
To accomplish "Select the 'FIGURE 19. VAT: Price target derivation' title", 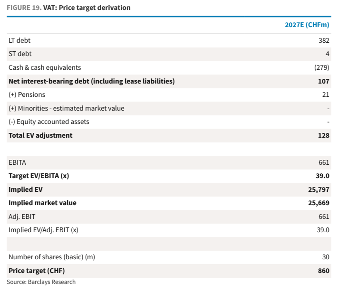I will 68,8.
